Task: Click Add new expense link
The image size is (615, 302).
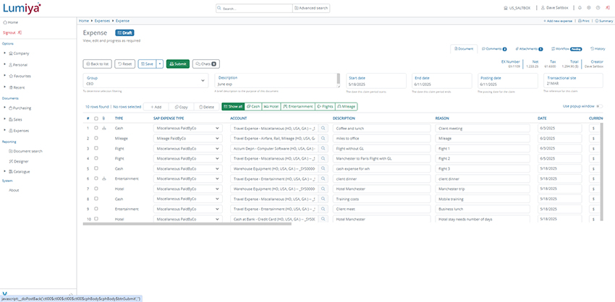Action: tap(559, 21)
